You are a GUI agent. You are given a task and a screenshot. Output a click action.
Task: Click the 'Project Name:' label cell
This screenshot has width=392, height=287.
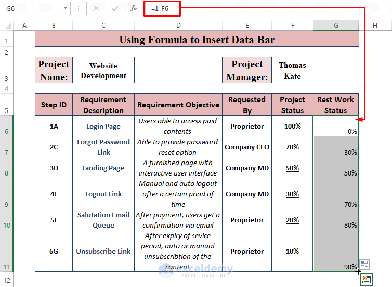(x=54, y=70)
